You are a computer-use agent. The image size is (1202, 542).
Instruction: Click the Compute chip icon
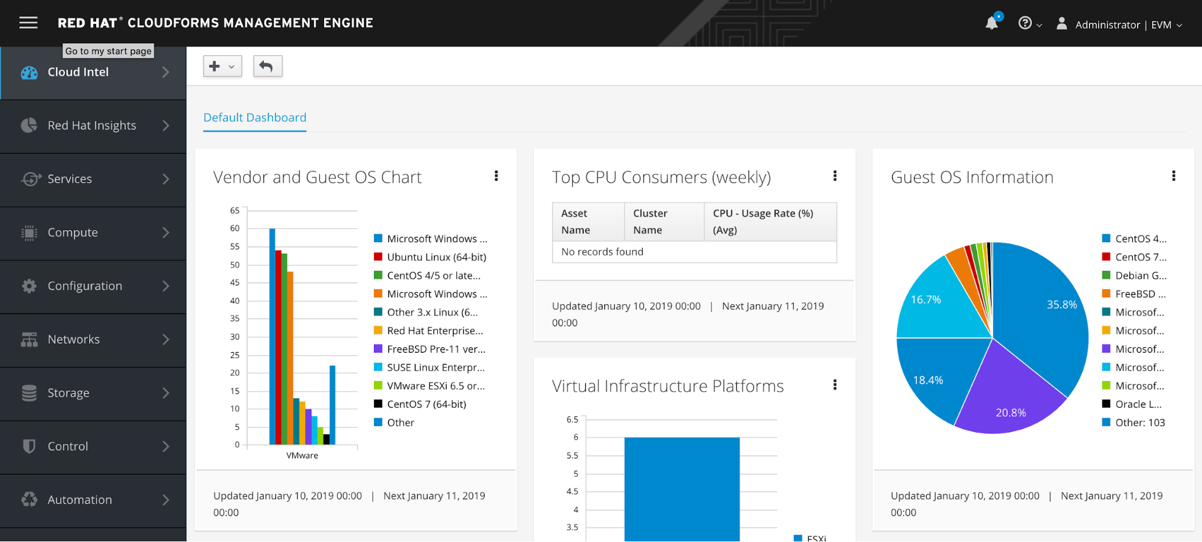point(29,233)
